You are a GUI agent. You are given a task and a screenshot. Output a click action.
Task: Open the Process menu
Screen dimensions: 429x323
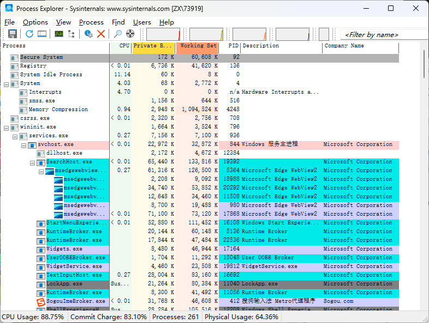(91, 22)
